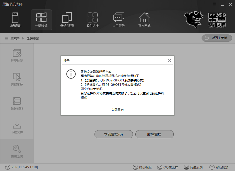Open 人工服务 customer service
The image size is (235, 171).
[118, 20]
